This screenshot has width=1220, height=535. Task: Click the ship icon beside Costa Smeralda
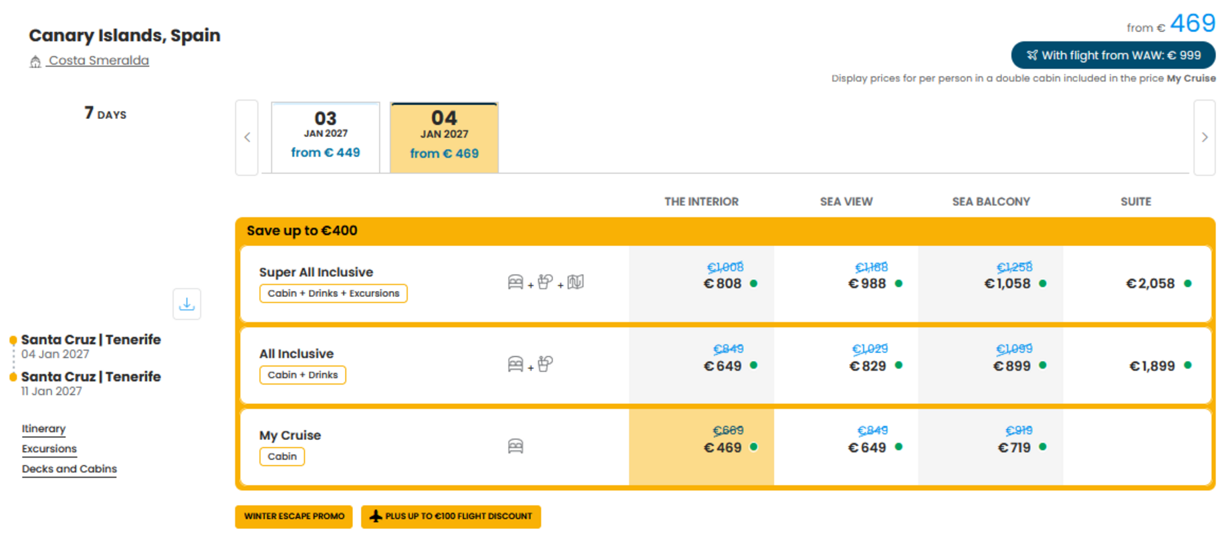click(x=35, y=62)
